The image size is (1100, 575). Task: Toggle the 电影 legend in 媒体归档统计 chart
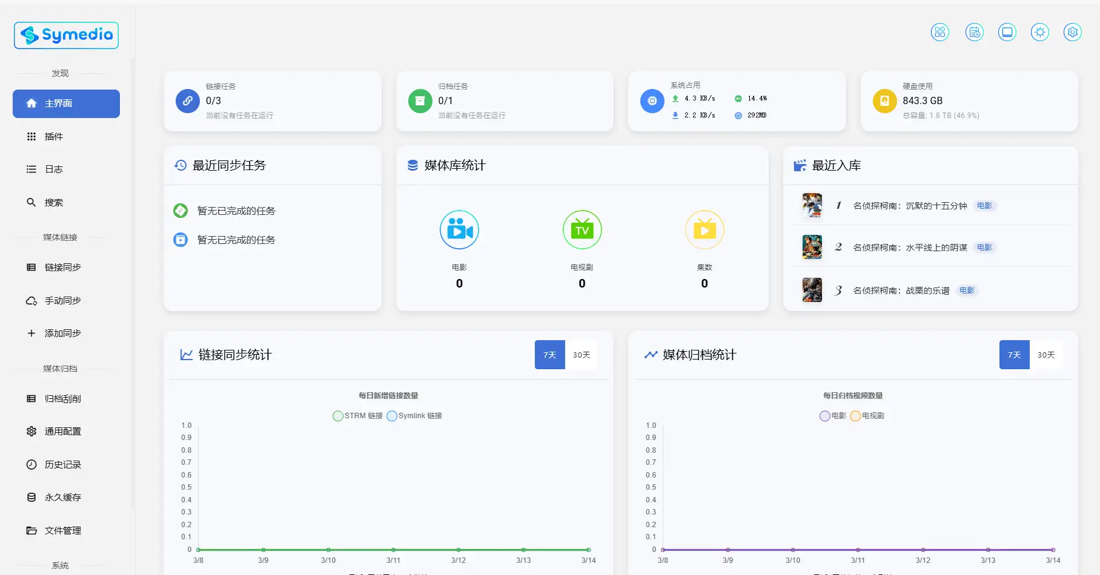pos(832,416)
